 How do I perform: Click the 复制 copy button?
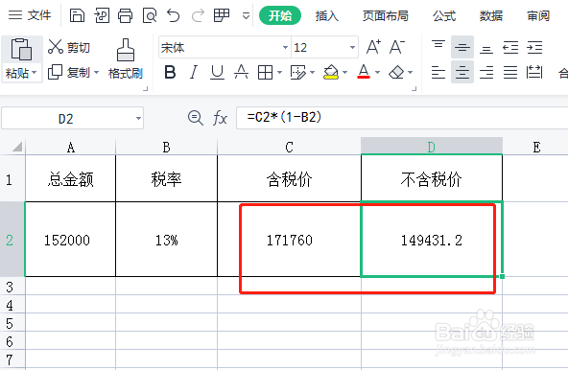coord(69,73)
